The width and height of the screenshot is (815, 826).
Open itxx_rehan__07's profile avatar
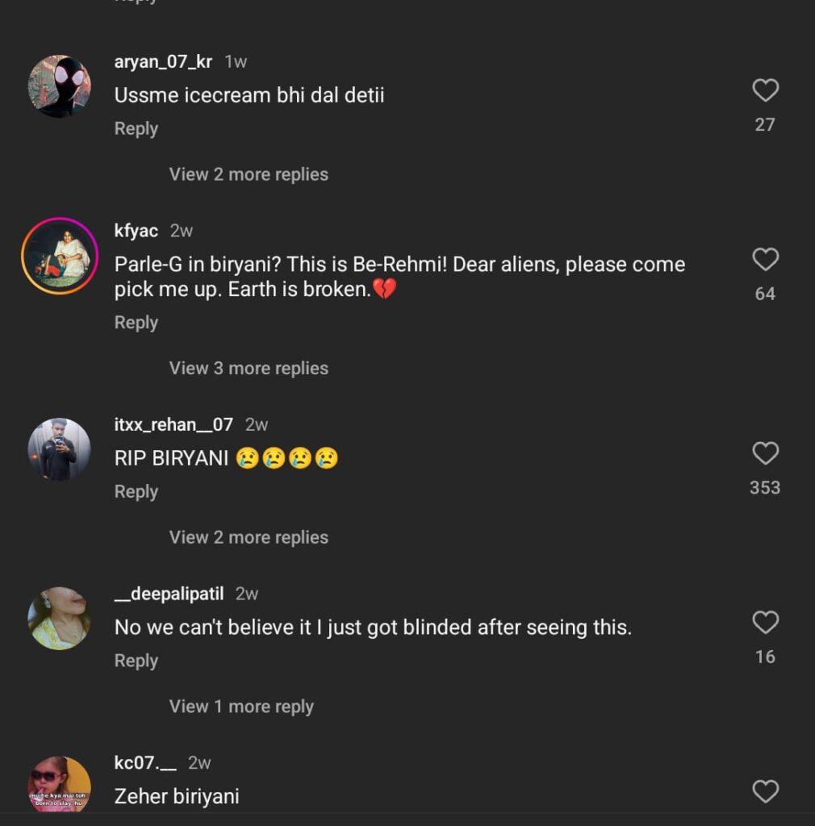[59, 449]
